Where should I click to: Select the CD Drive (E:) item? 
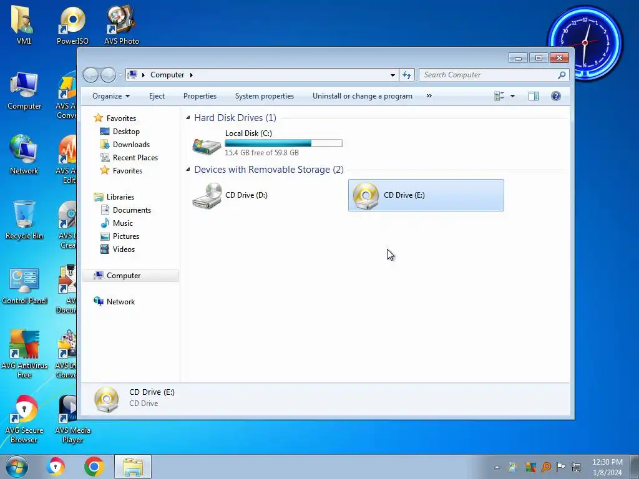pyautogui.click(x=426, y=195)
